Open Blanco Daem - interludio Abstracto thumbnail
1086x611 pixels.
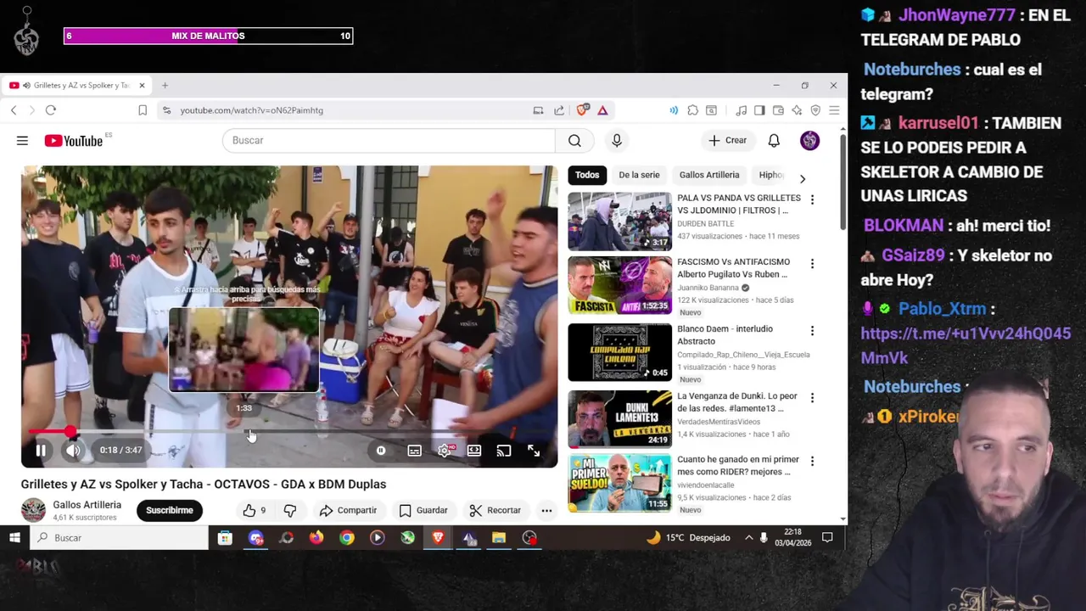tap(619, 352)
